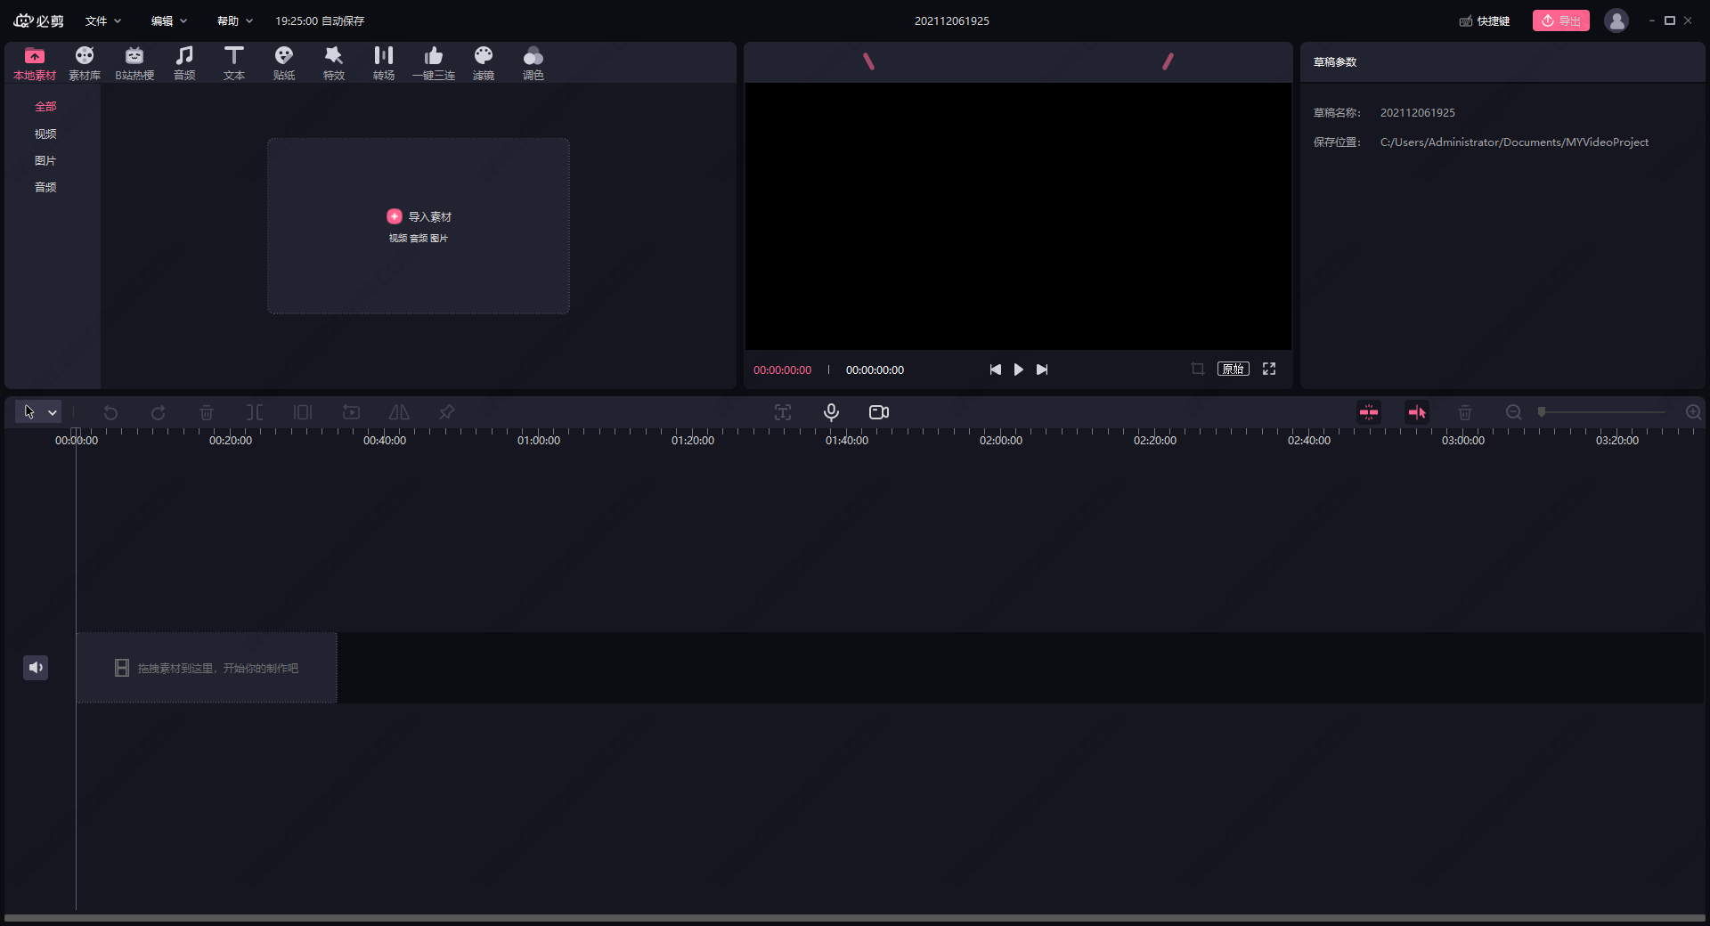Click the right-side trash icon in timeline toolbar
The width and height of the screenshot is (1710, 926).
pyautogui.click(x=1465, y=412)
